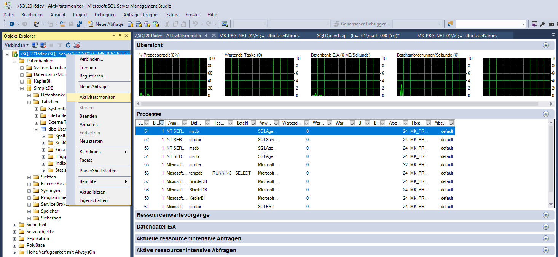Click the navigate backward arrow icon
558x257 pixels.
click(12, 24)
